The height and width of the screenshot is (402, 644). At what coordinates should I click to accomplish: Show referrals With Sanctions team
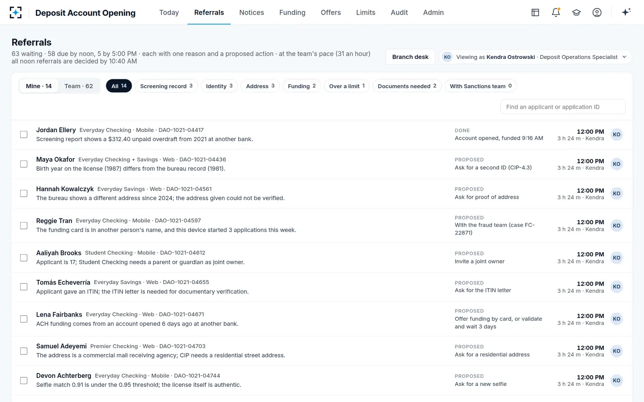(481, 86)
